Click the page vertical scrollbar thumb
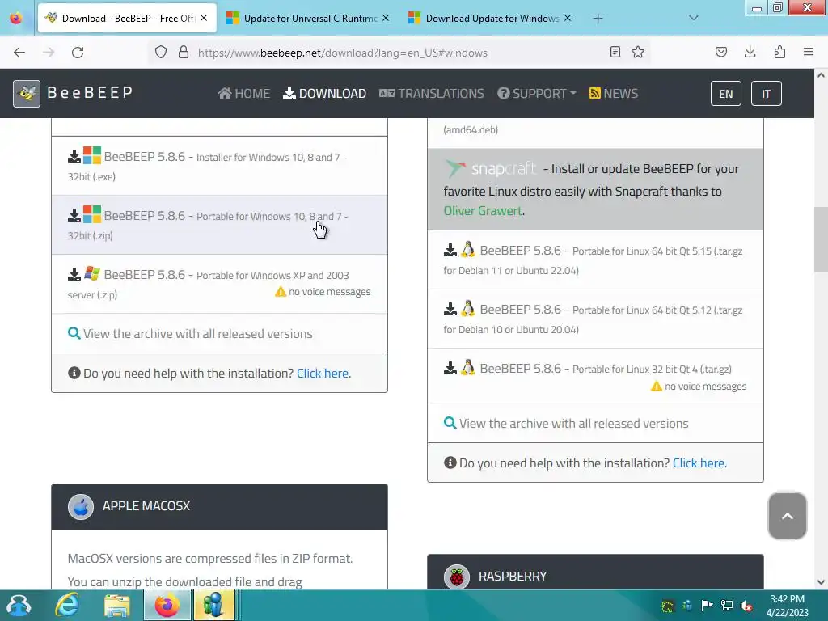 click(x=821, y=240)
